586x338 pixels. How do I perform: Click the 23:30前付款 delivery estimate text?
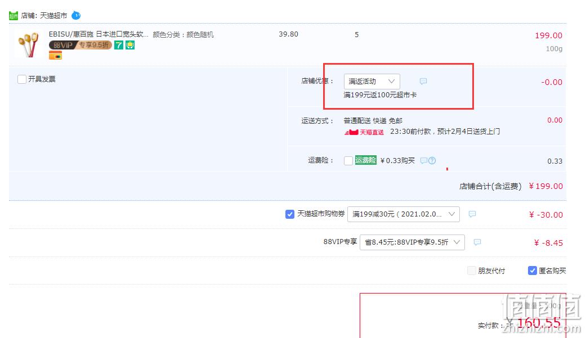point(445,132)
